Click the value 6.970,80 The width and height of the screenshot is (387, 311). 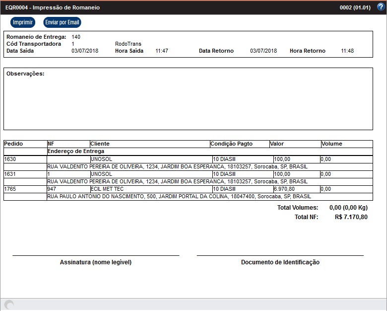click(x=284, y=189)
